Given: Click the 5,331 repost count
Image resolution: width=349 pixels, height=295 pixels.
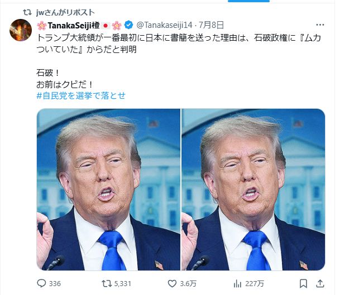Looking at the screenshot, I should [122, 284].
